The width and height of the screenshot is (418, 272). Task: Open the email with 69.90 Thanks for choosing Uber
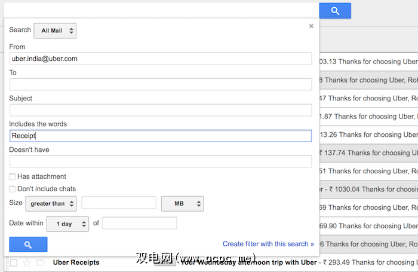coord(368,226)
